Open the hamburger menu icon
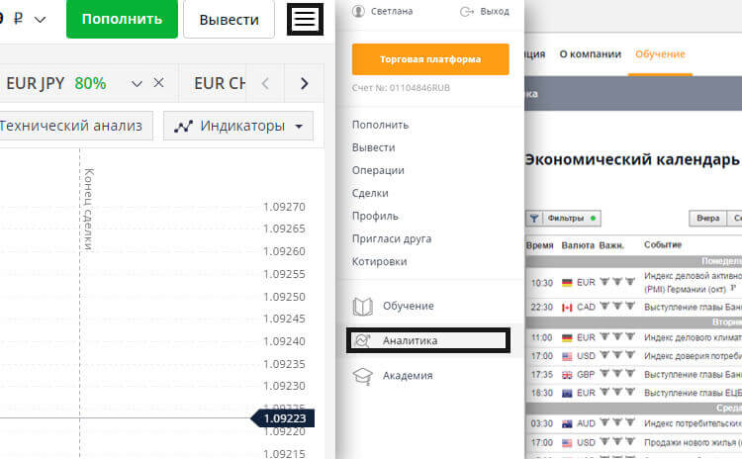 [x=305, y=20]
